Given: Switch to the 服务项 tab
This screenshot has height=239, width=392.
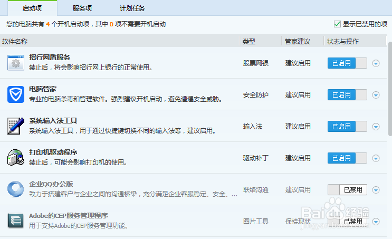Looking at the screenshot, I should pyautogui.click(x=82, y=8).
